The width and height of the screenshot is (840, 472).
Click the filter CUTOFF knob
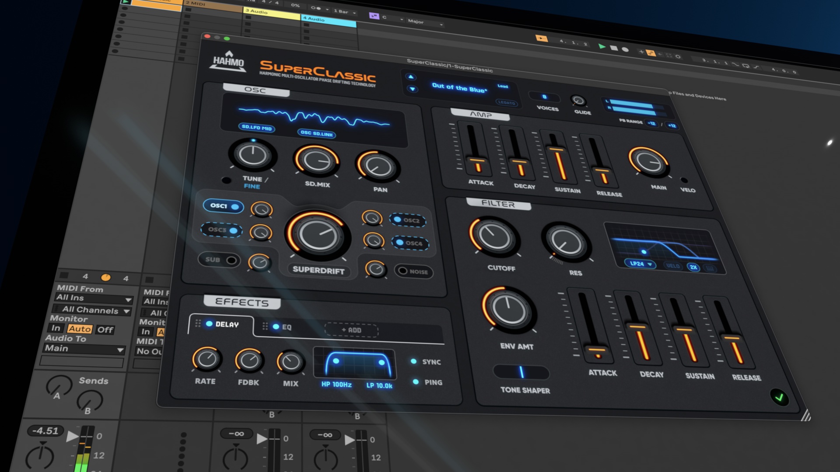coord(494,236)
